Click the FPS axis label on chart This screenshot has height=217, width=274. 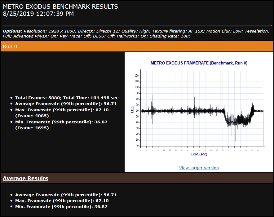pyautogui.click(x=132, y=110)
